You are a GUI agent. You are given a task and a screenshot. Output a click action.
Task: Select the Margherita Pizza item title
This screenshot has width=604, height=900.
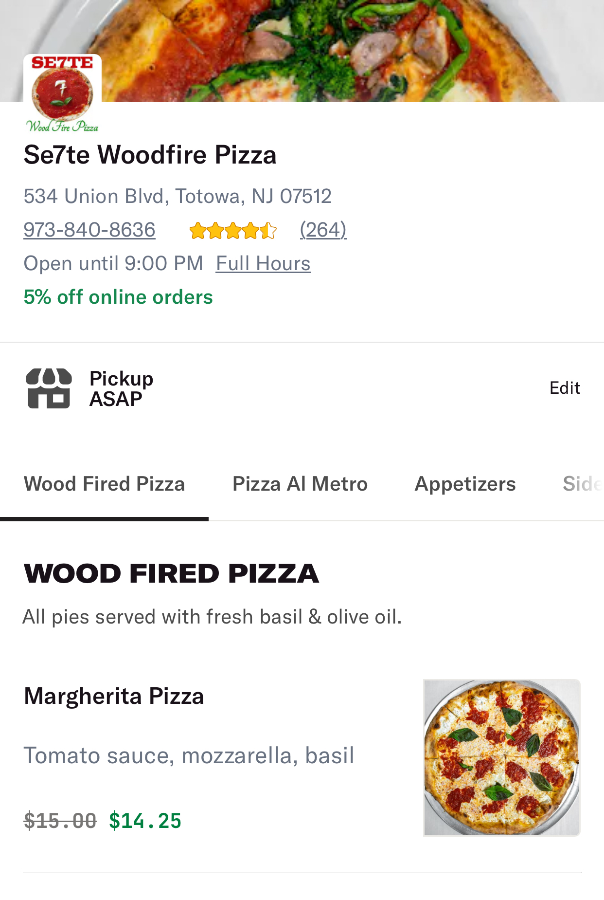114,696
